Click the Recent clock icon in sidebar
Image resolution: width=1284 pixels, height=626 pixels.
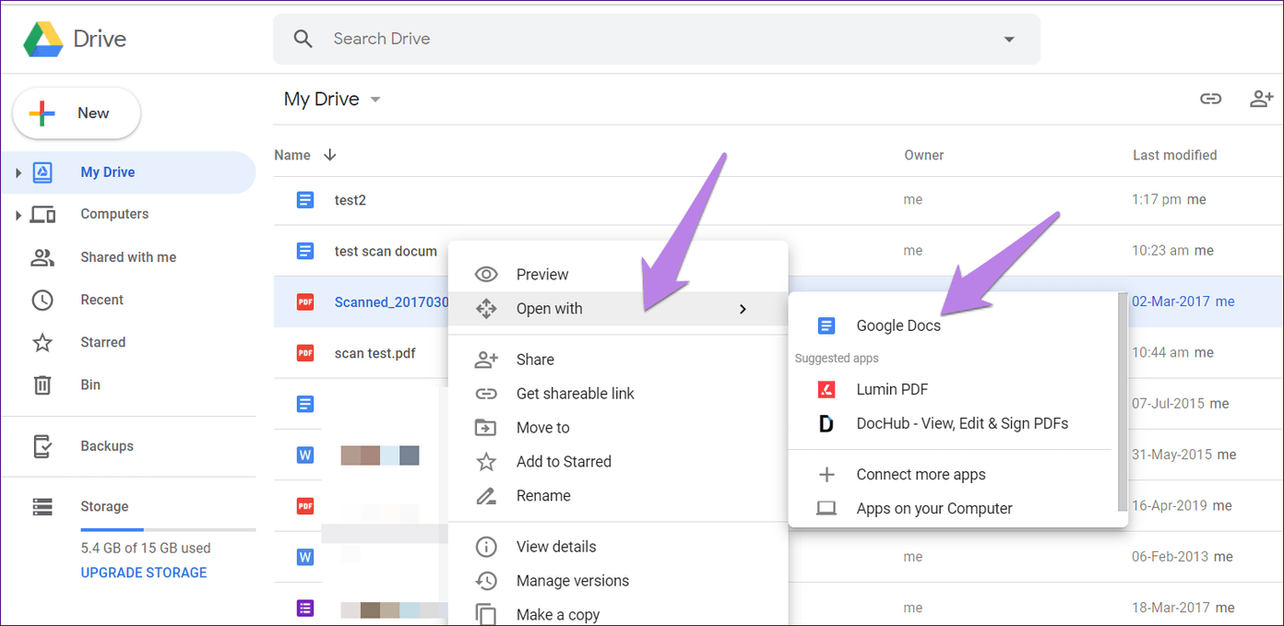click(42, 300)
